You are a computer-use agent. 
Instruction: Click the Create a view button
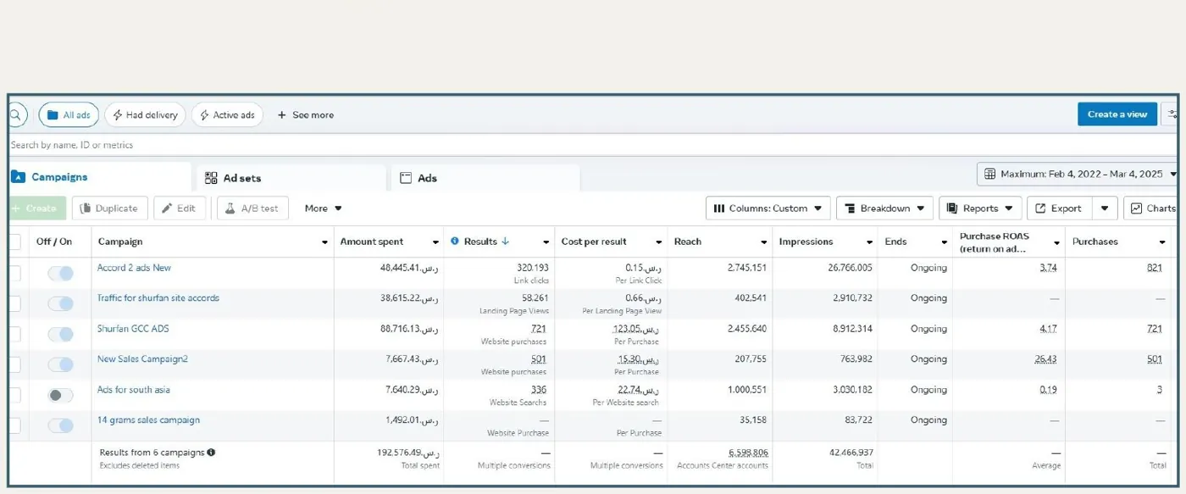pyautogui.click(x=1117, y=114)
